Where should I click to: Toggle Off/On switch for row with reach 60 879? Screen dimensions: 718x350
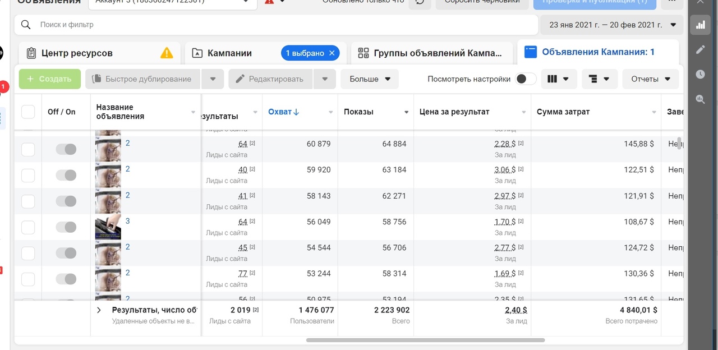point(66,149)
